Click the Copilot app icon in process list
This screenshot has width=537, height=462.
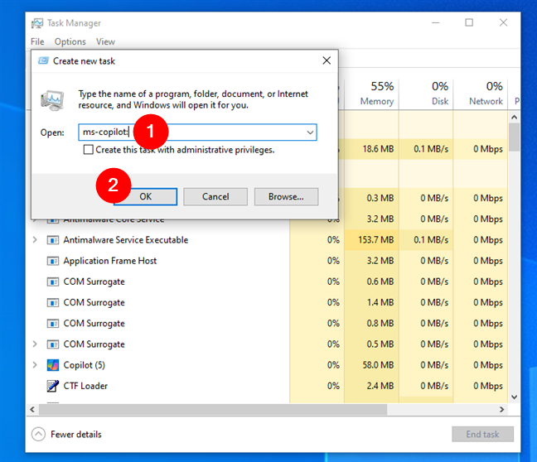[53, 365]
